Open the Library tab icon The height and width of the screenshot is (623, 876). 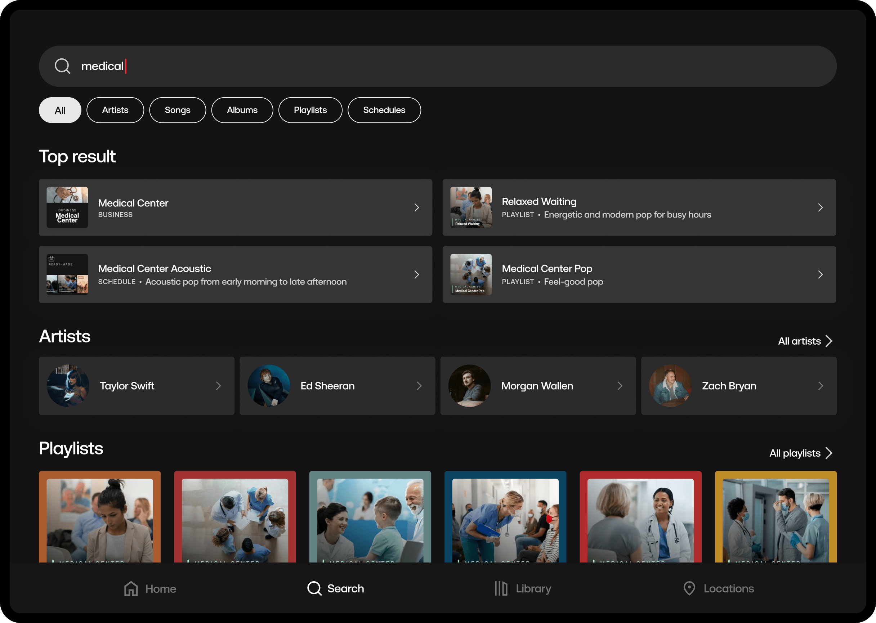(x=501, y=588)
